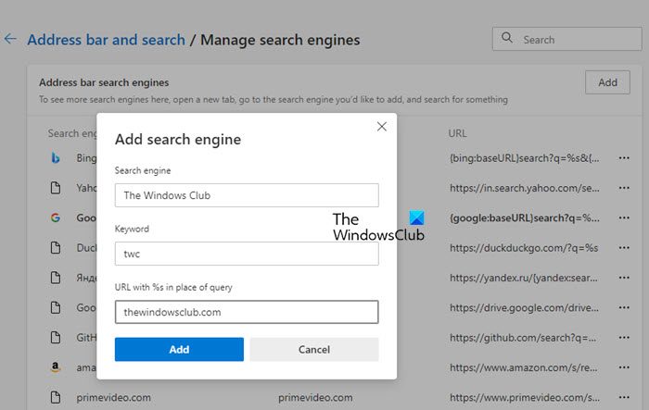Click the primevideo.com keyword text
The width and height of the screenshot is (649, 410).
click(315, 398)
